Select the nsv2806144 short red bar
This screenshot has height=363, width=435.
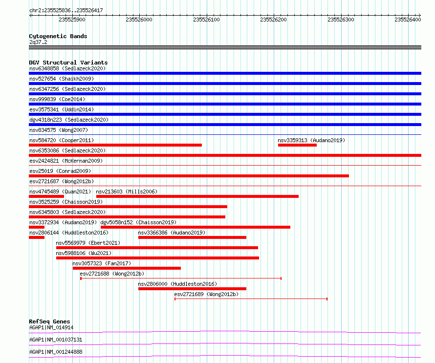pos(37,237)
